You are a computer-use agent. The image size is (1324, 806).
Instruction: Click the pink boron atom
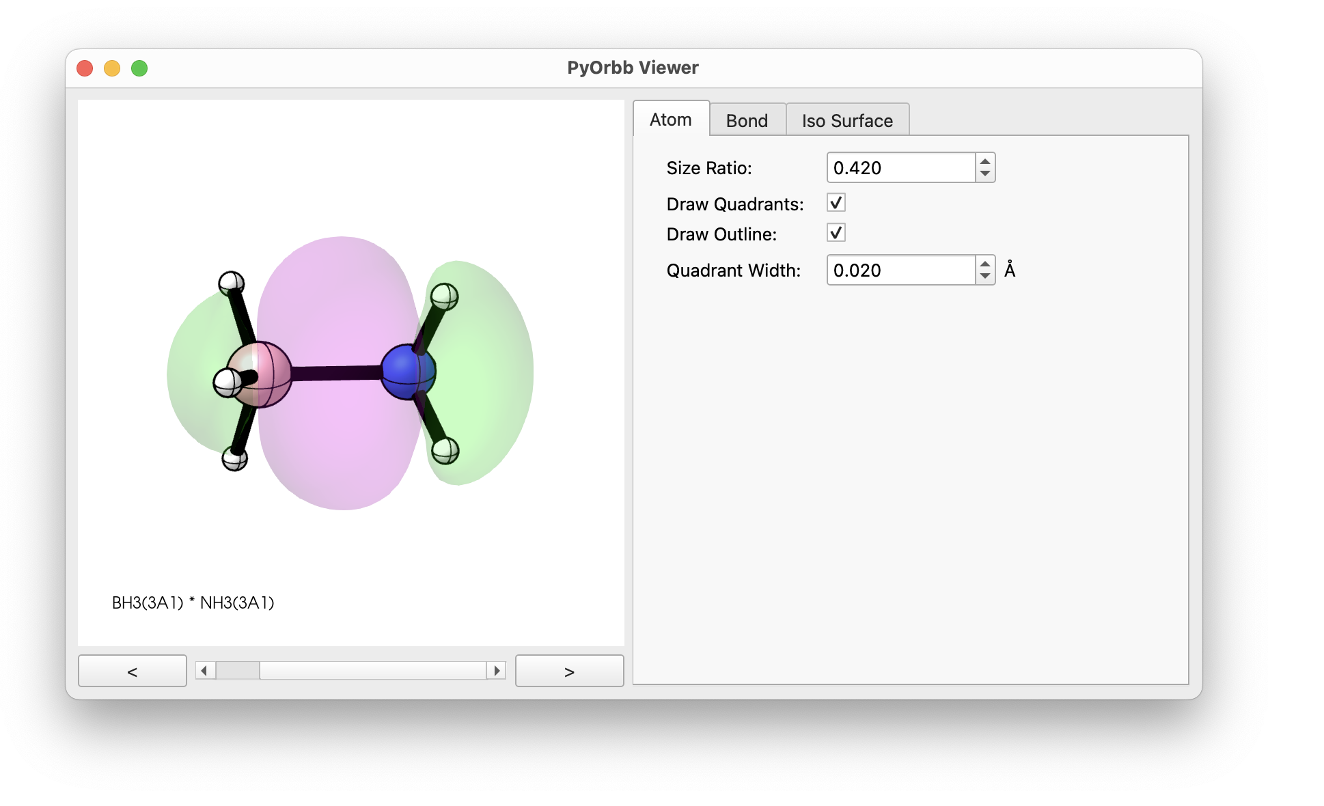[x=260, y=374]
